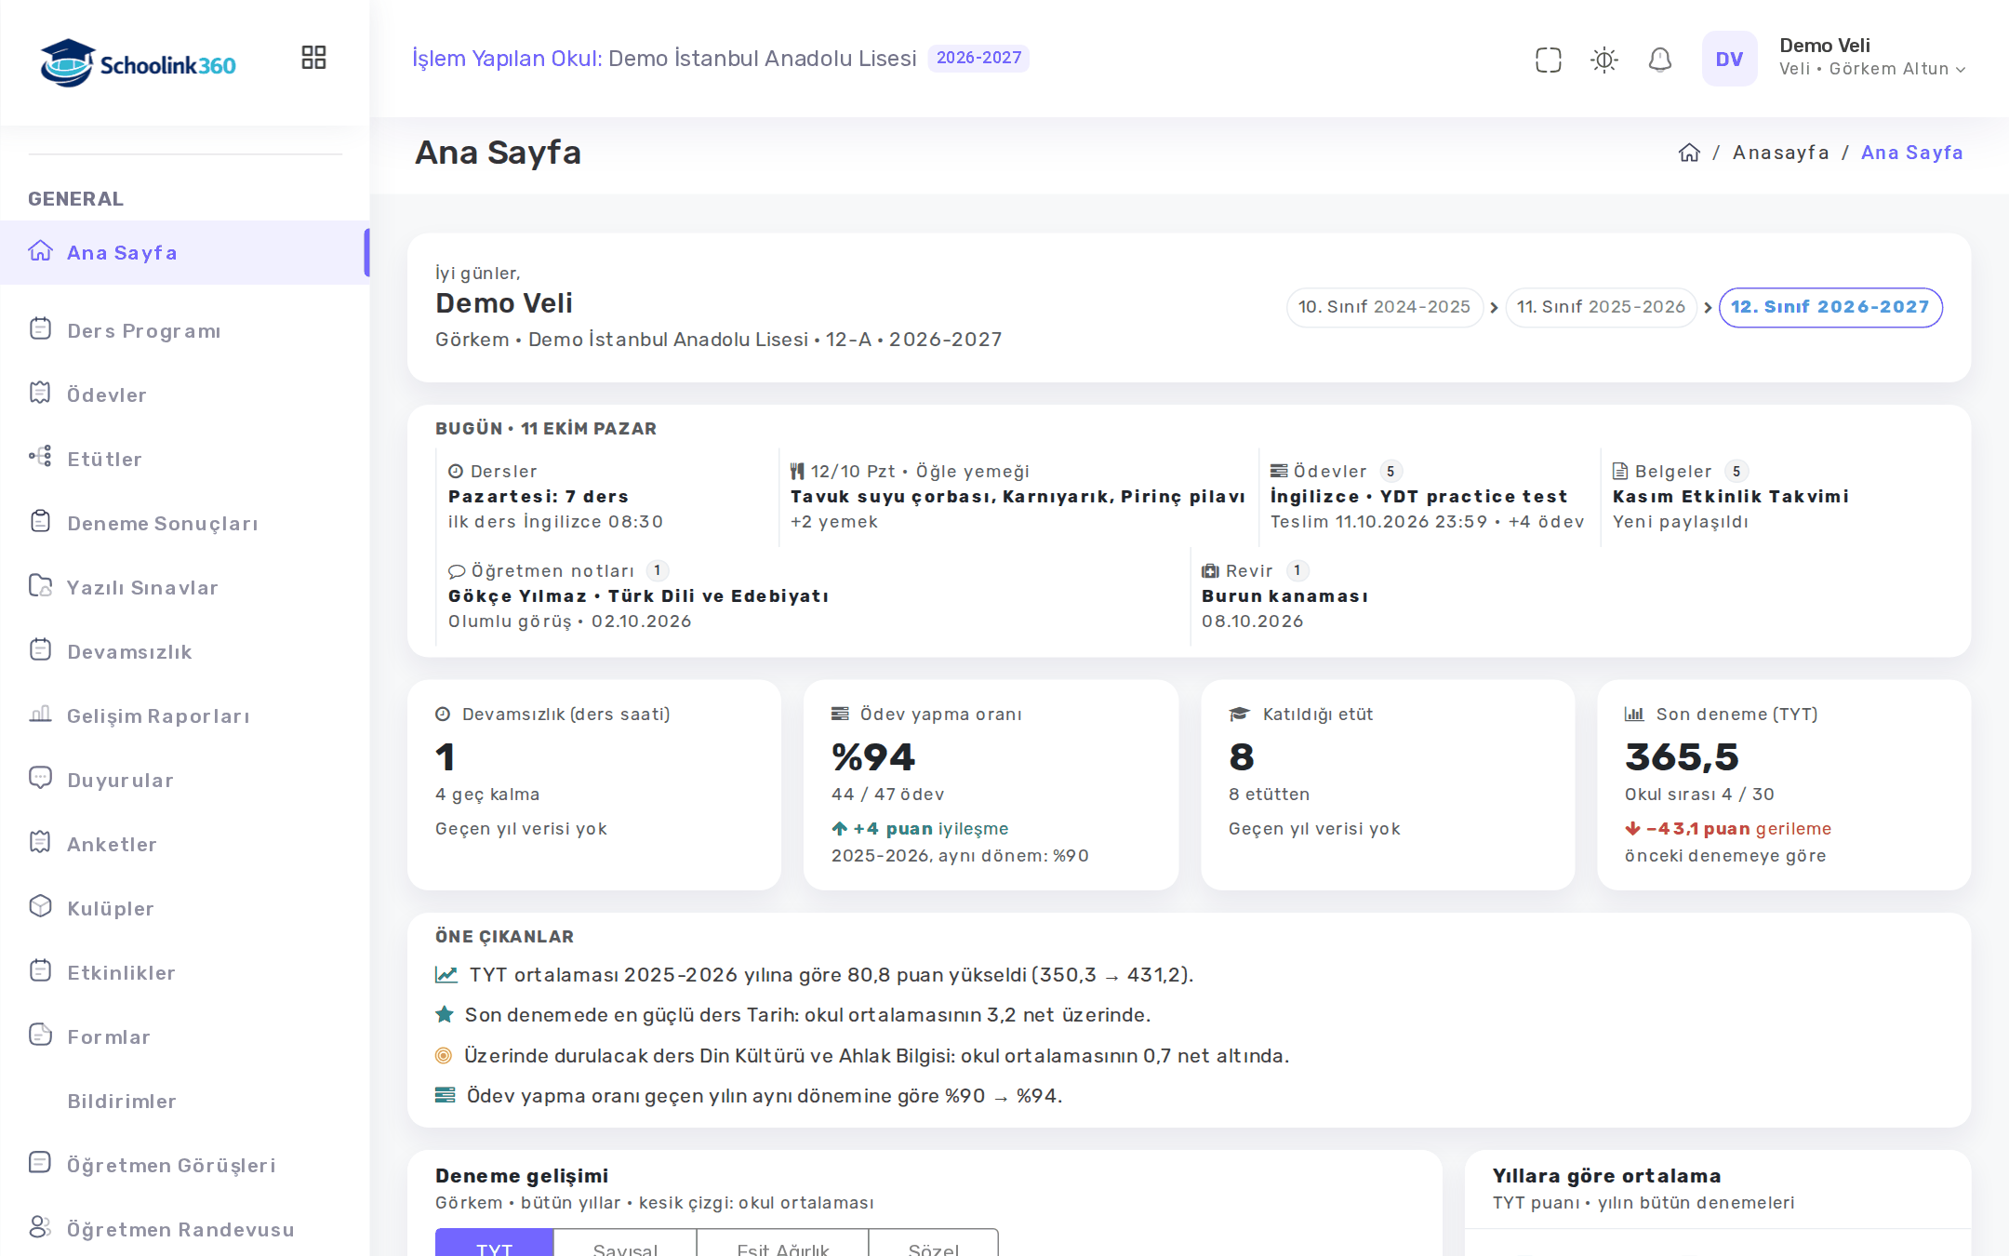Select the 11. Sınıf 2025-2026 year chip
The height and width of the screenshot is (1256, 2009).
pos(1601,307)
